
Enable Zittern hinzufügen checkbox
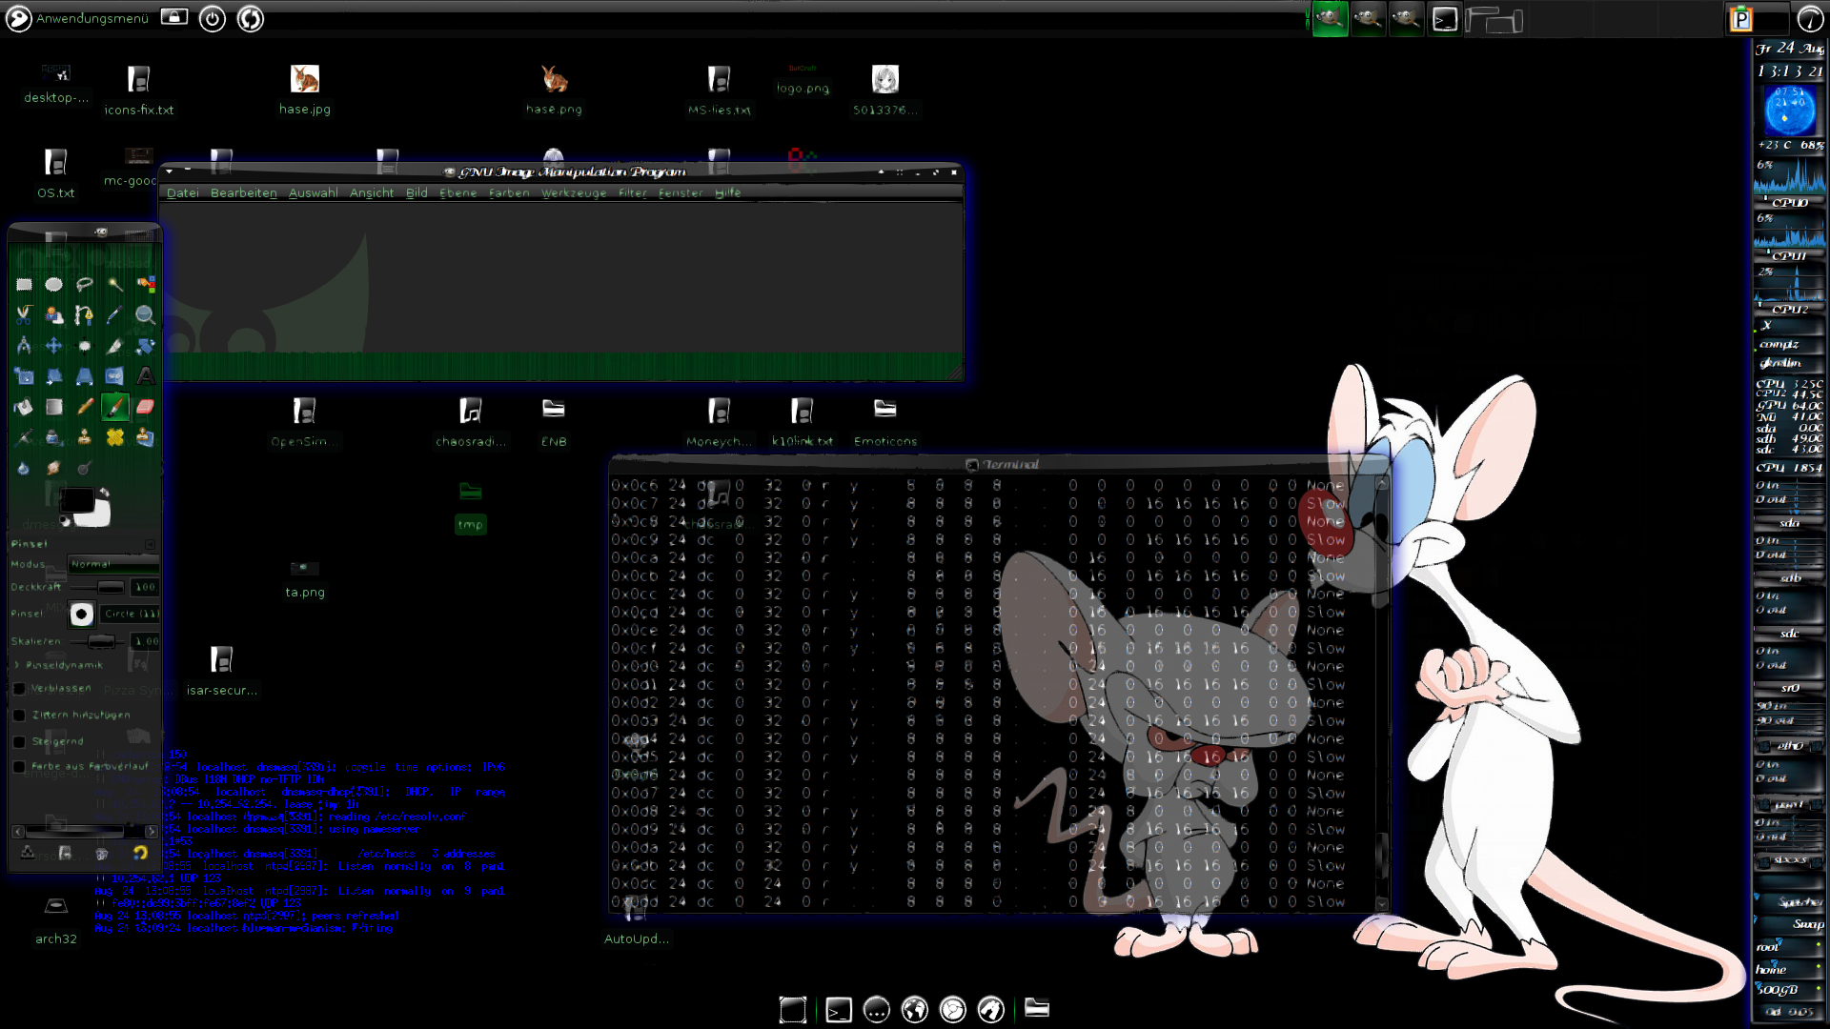19,715
